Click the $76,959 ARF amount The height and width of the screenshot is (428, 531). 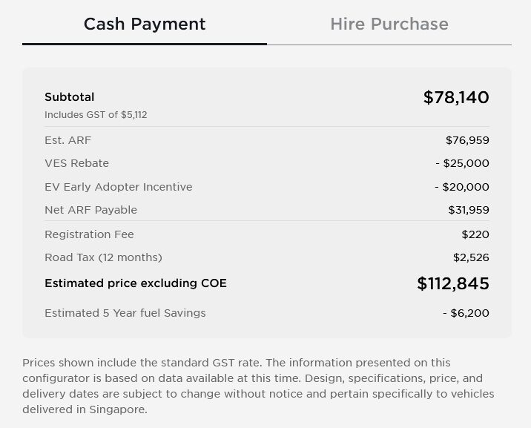[x=467, y=140]
